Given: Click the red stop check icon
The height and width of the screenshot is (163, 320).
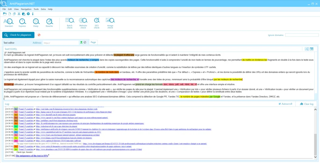Looking at the screenshot, I should [x=39, y=35].
